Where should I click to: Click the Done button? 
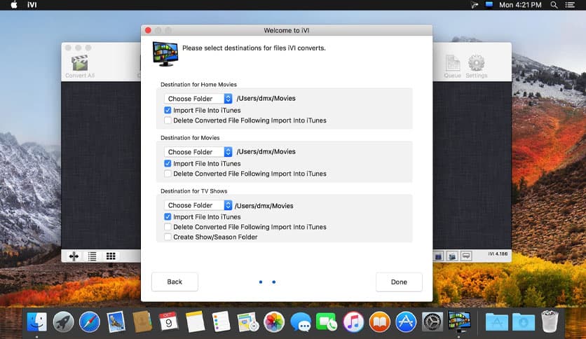coord(399,282)
